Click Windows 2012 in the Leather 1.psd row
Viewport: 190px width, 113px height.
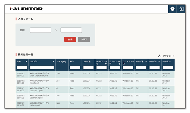coord(166,89)
